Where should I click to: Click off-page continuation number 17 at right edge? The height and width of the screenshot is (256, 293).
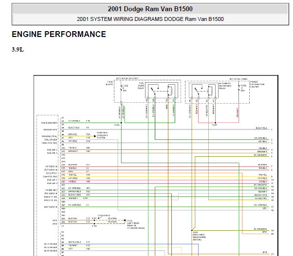(x=273, y=207)
